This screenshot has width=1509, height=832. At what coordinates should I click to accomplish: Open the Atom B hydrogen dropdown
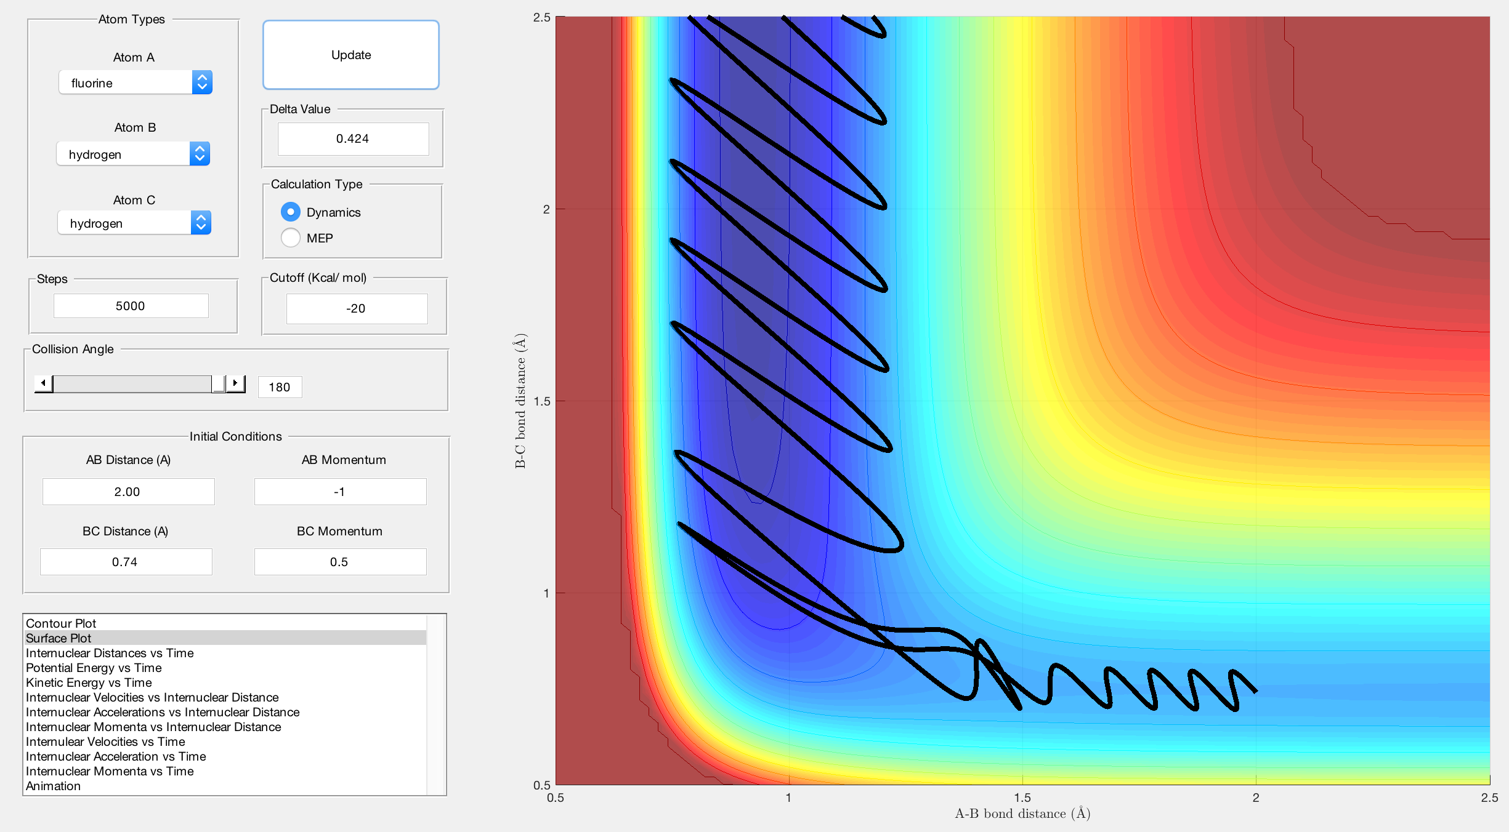pos(133,154)
